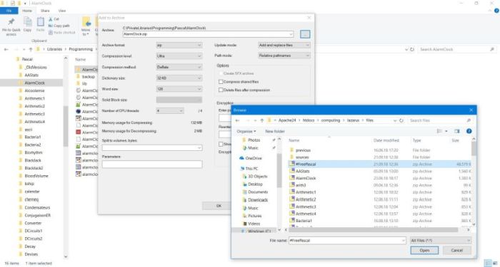Click the Cut scissors icon in ribbon
The width and height of the screenshot is (500, 267).
(51, 19)
